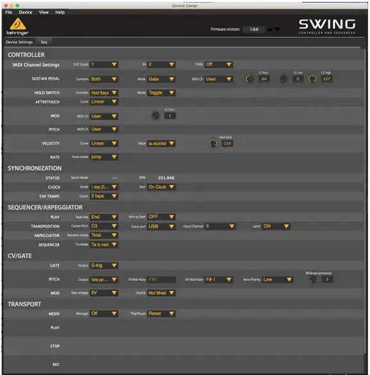Open Transport Play/Pause Reset dropdown
This screenshot has height=375, width=370.
[161, 313]
